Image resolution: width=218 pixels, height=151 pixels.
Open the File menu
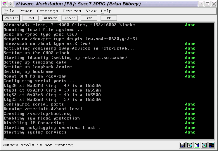tap(9, 11)
